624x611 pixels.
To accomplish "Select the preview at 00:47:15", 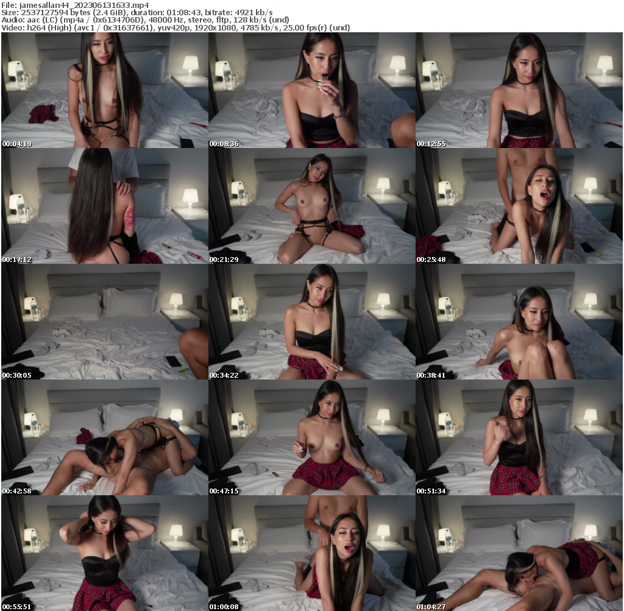I will point(311,439).
